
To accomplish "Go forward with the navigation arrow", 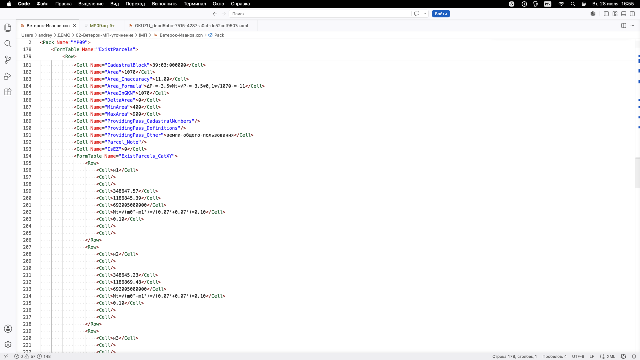I will point(223,14).
